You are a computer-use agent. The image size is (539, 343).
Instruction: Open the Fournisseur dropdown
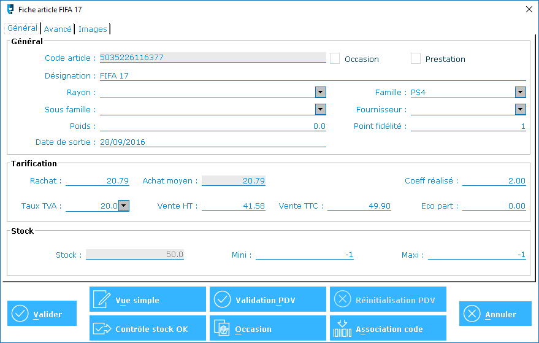tap(521, 109)
